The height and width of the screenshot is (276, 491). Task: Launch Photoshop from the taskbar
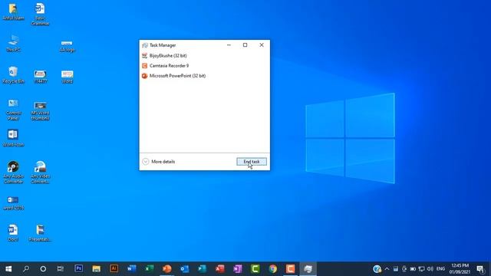click(x=78, y=268)
